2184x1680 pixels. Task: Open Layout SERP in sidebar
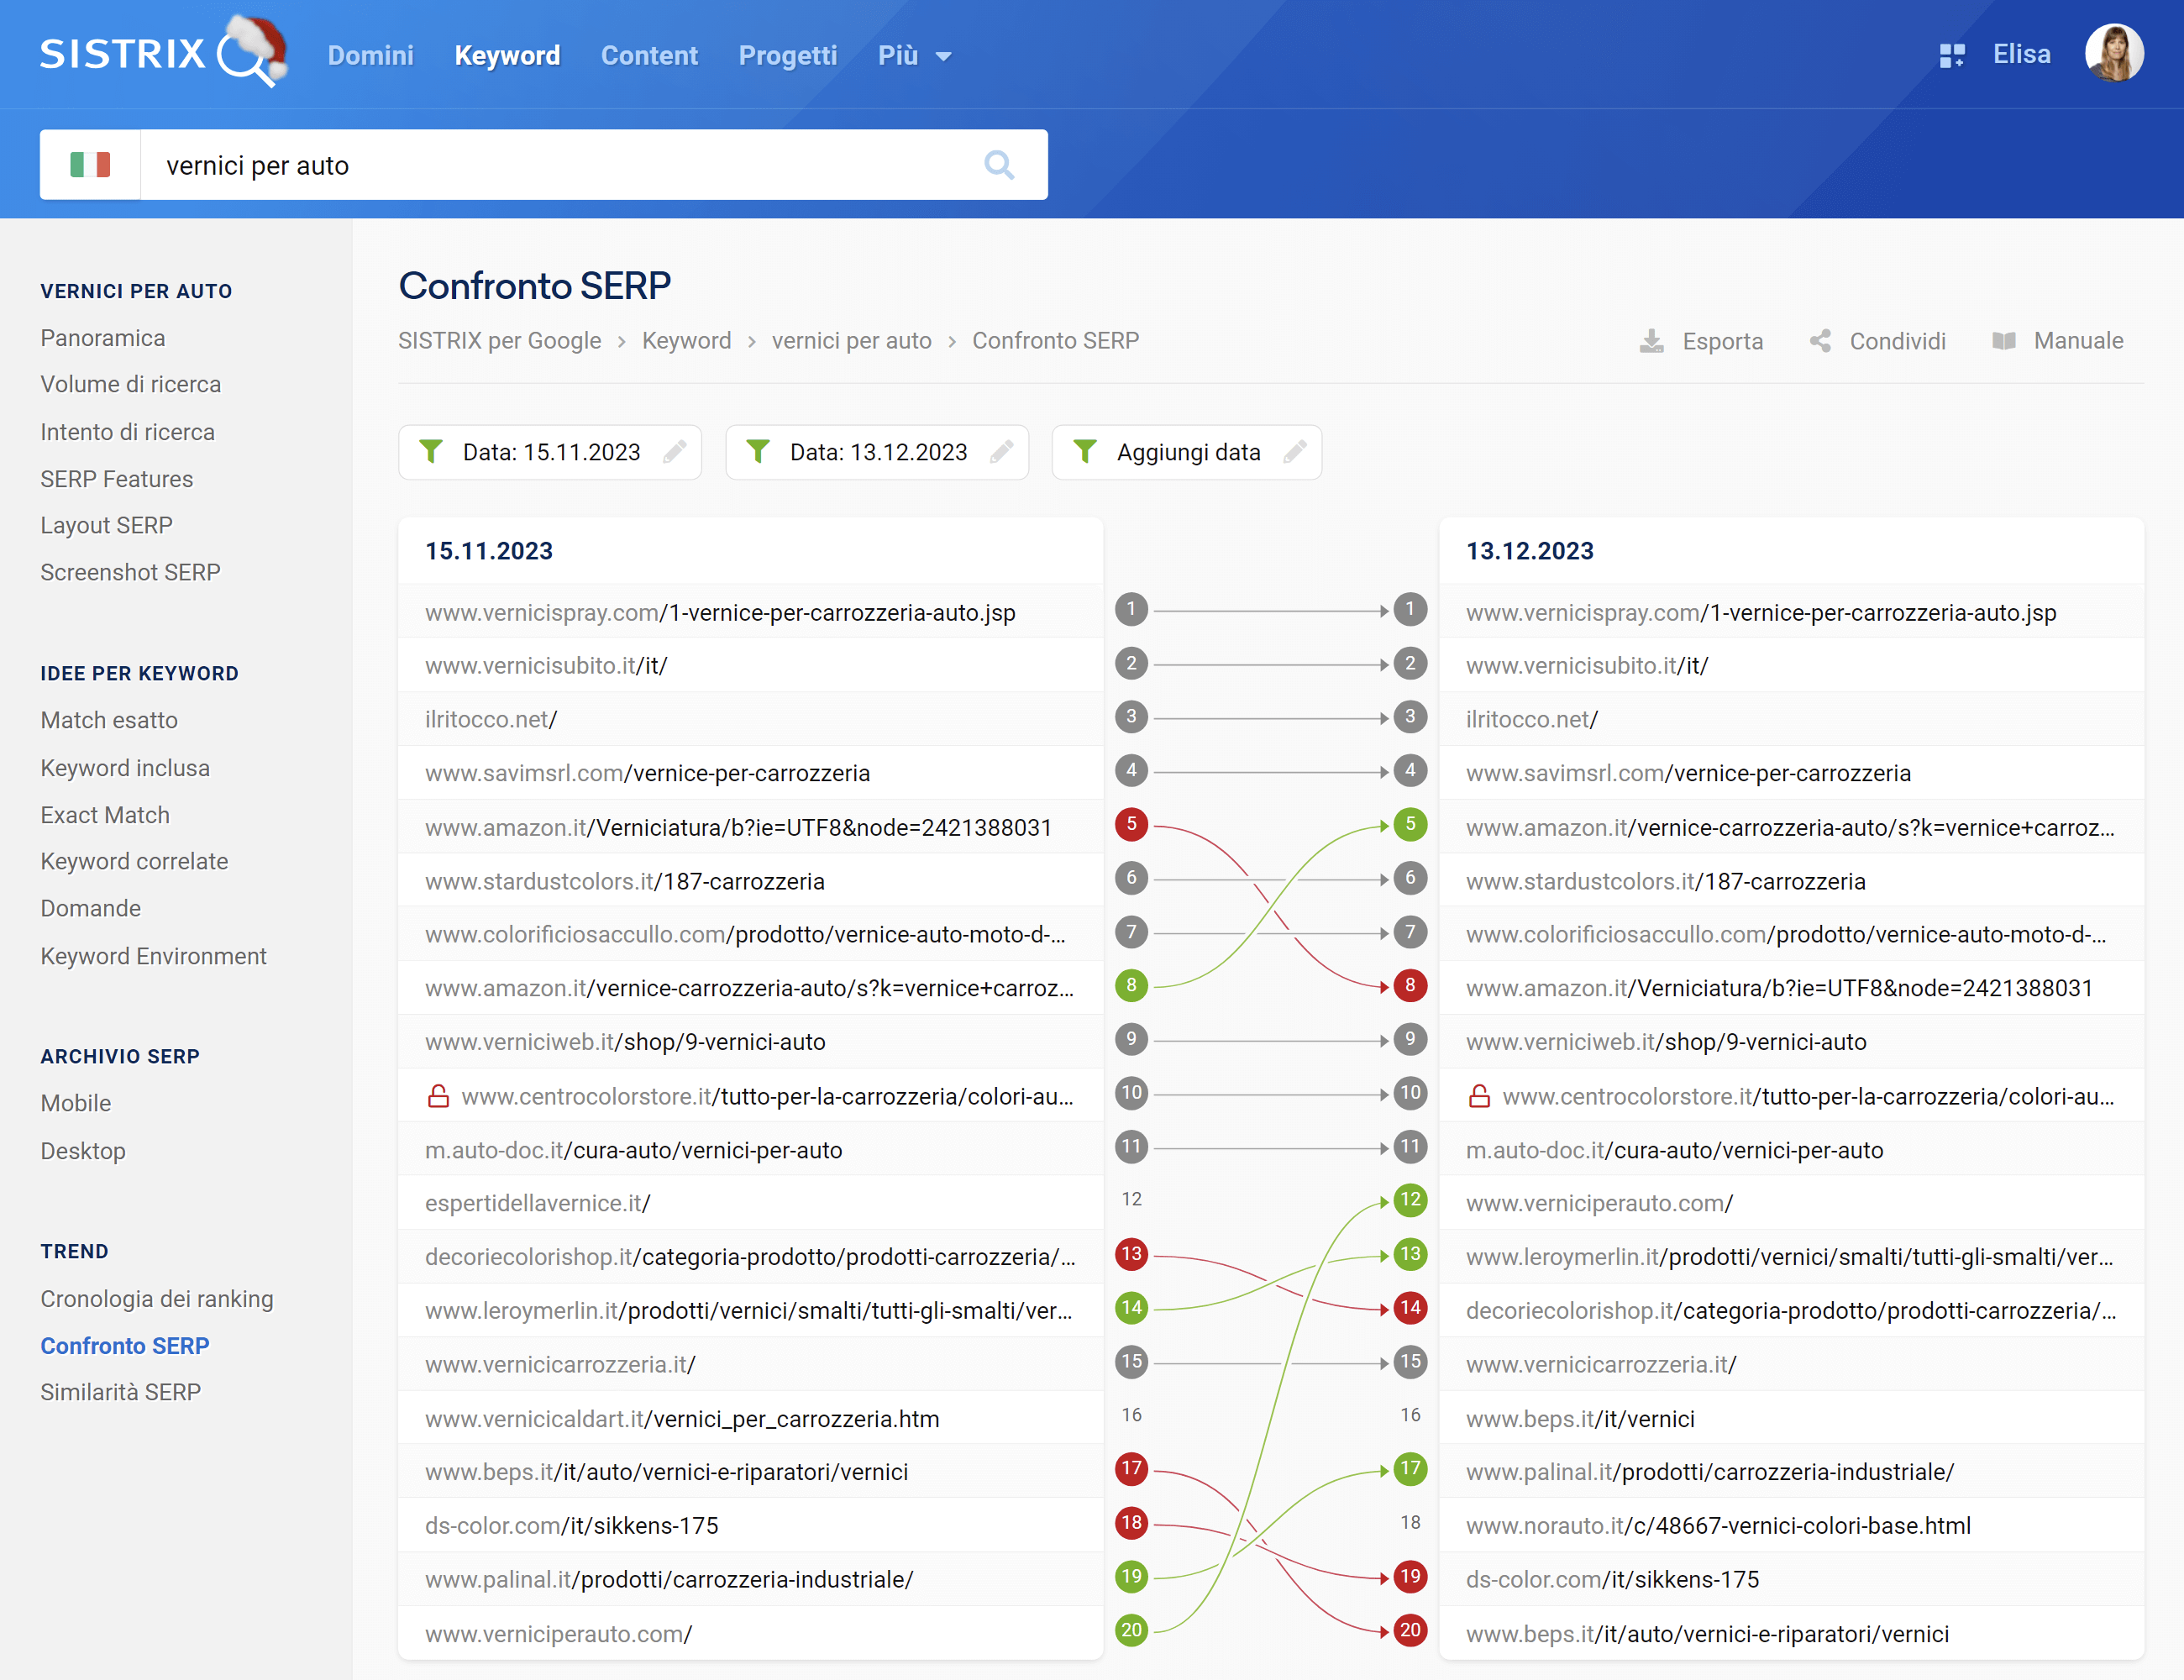point(107,525)
